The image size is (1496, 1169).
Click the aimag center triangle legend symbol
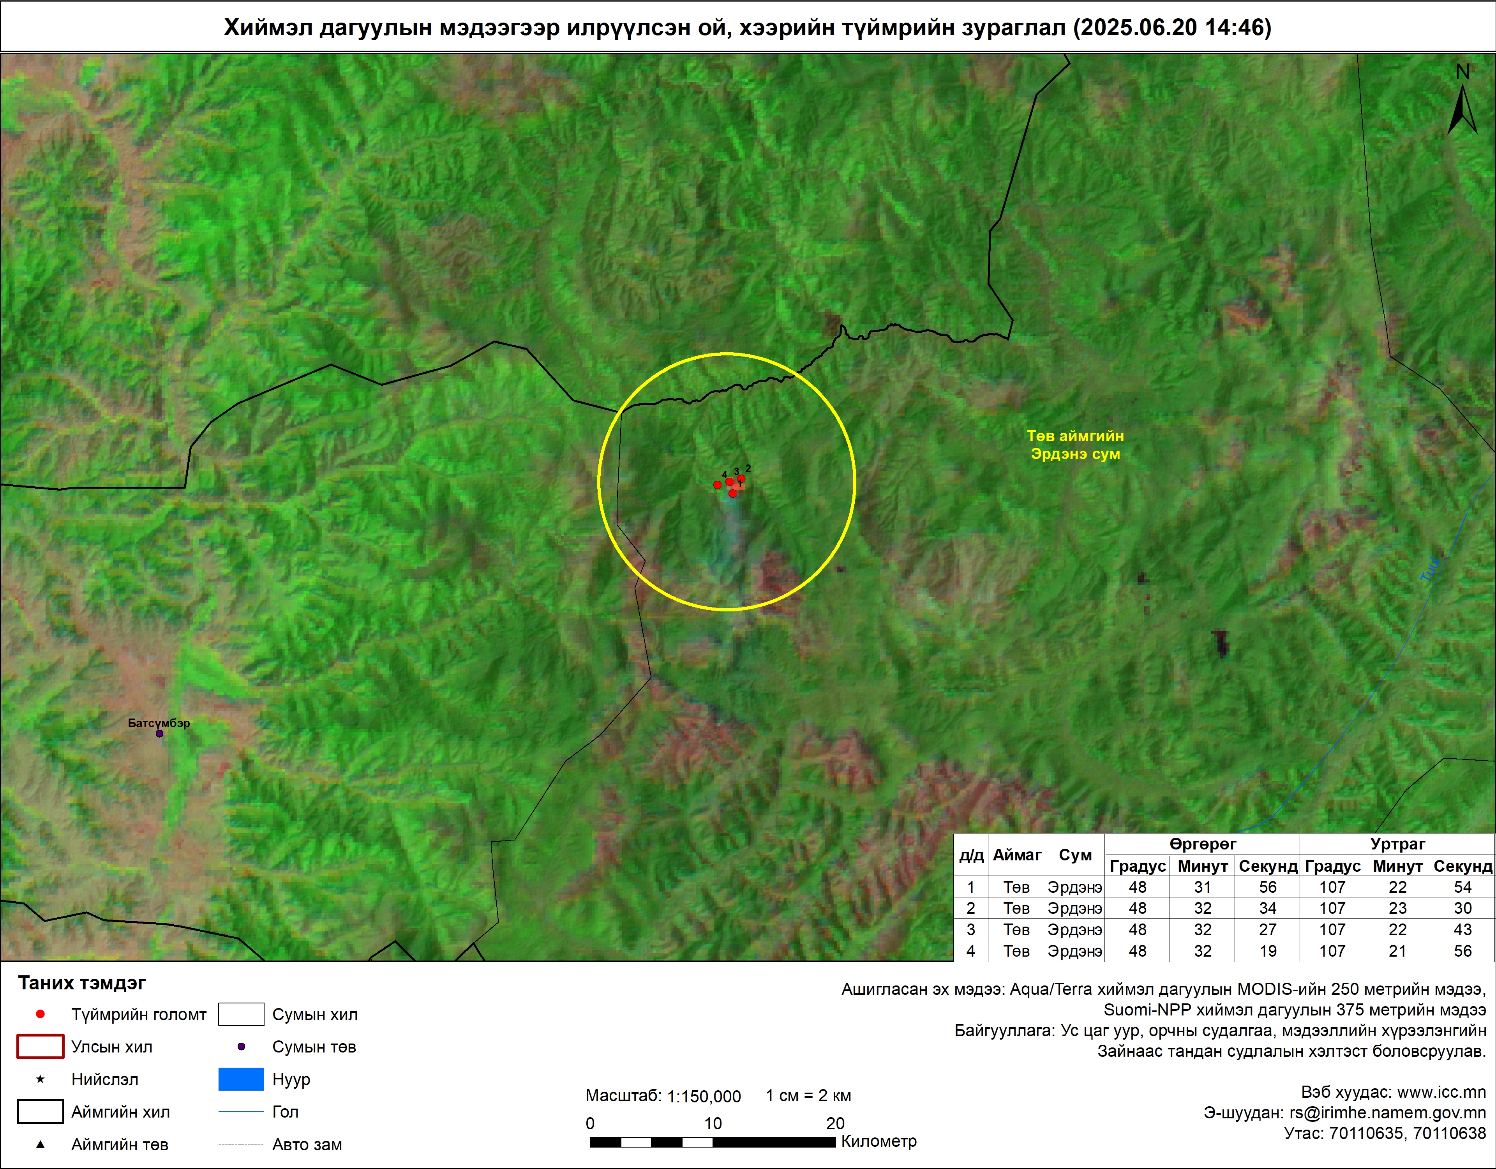41,1144
